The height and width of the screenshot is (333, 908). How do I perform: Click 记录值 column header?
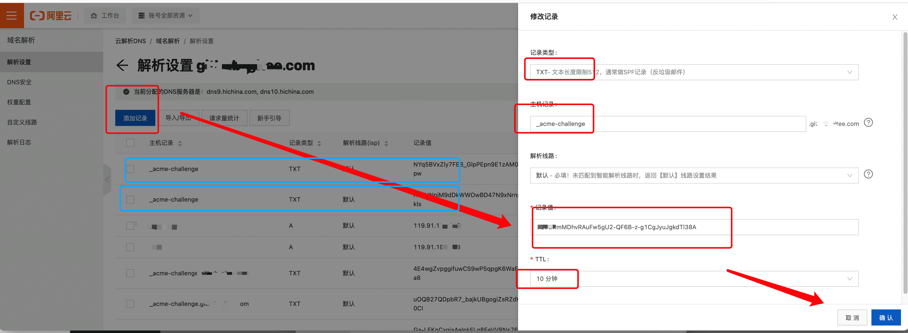[x=422, y=143]
